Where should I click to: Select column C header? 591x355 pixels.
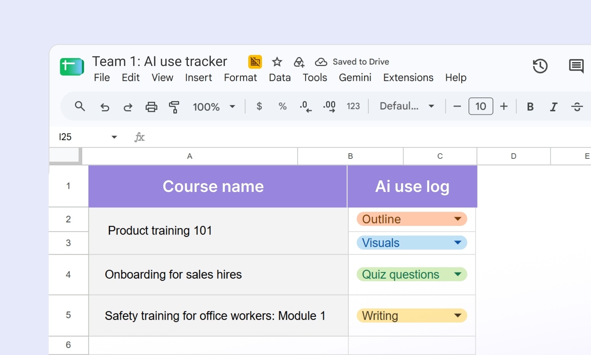pos(440,156)
